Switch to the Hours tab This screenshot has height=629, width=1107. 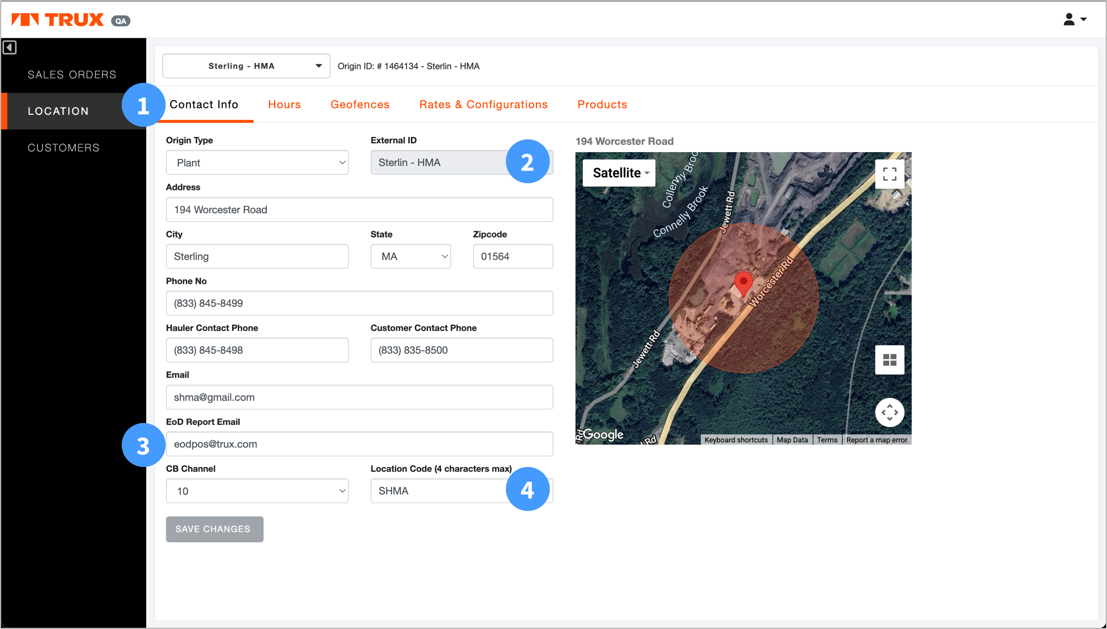tap(284, 104)
